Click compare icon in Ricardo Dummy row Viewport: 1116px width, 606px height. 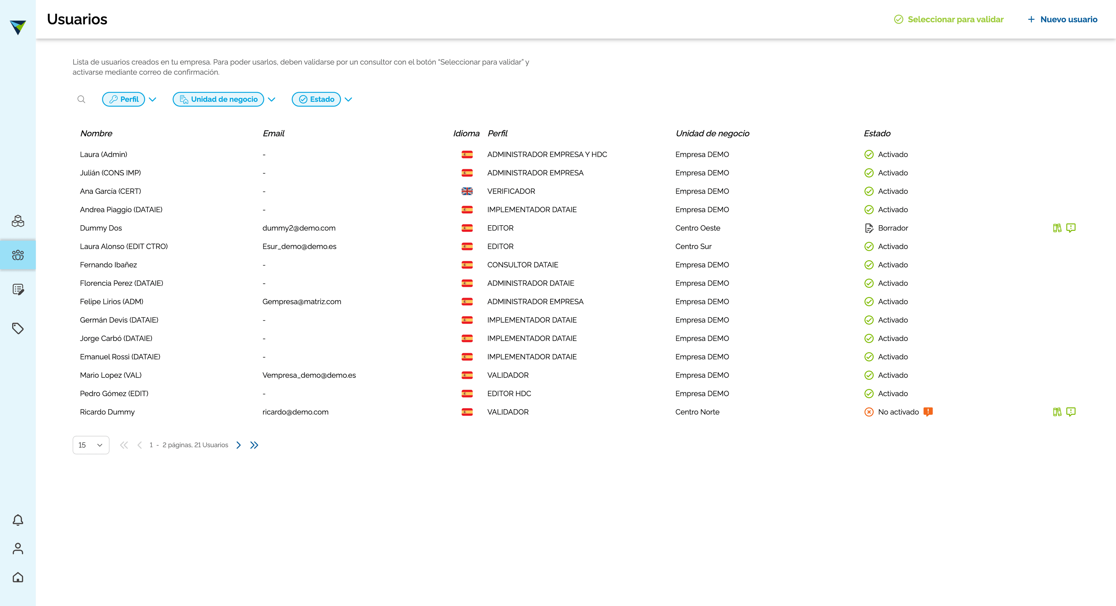(1057, 412)
